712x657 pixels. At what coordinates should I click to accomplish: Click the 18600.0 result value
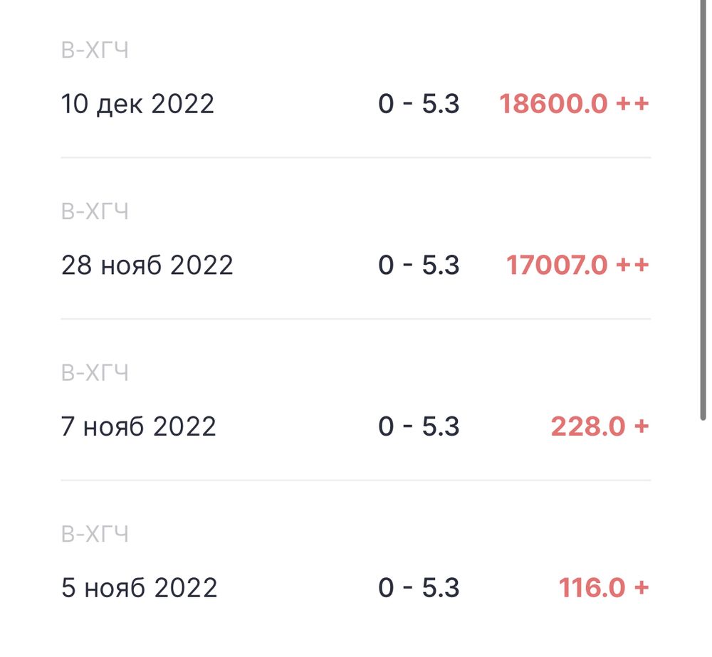click(553, 104)
